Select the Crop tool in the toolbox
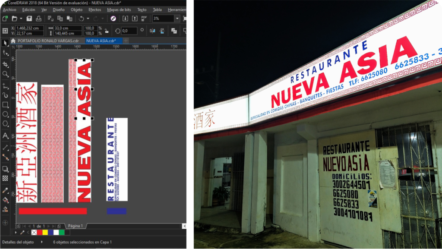Viewport: 442px width, 249px height. [5, 64]
